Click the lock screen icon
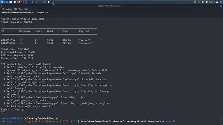The width and height of the screenshot is (223, 125). [217, 2]
